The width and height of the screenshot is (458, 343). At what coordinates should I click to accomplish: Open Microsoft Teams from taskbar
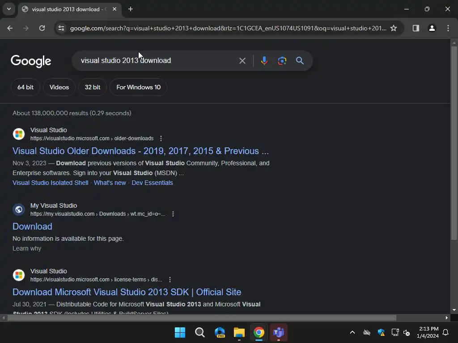pyautogui.click(x=279, y=332)
